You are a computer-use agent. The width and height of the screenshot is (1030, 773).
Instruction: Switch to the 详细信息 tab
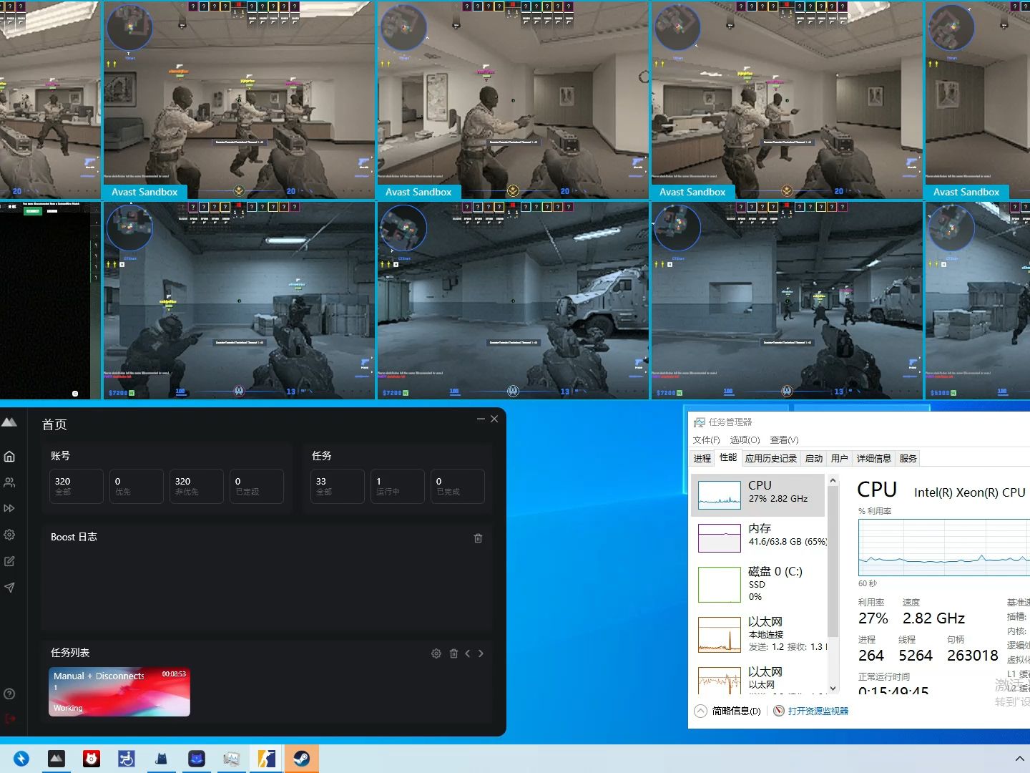pos(874,459)
